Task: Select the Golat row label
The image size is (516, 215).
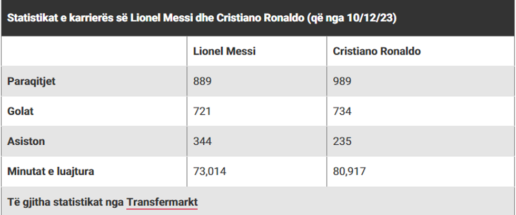Action: click(x=21, y=111)
